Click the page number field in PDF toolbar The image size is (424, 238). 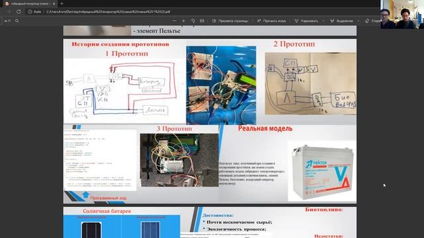(x=7, y=20)
